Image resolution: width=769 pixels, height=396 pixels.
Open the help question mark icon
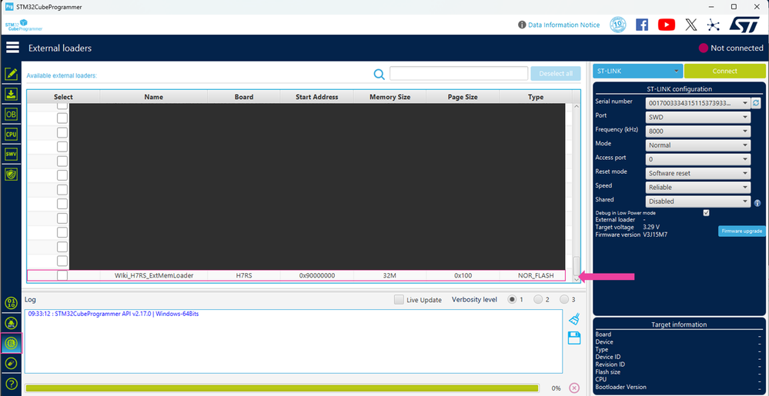coord(11,384)
